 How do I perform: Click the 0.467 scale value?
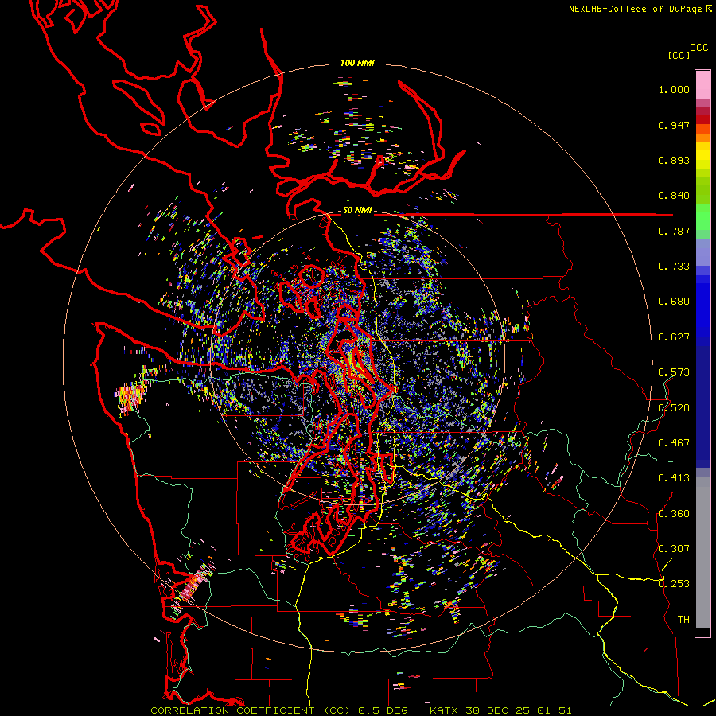pyautogui.click(x=674, y=443)
